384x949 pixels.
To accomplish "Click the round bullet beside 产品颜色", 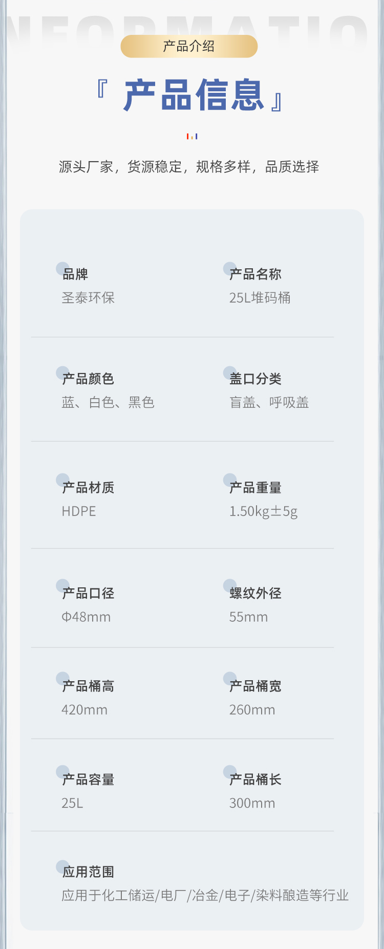I will [x=62, y=373].
